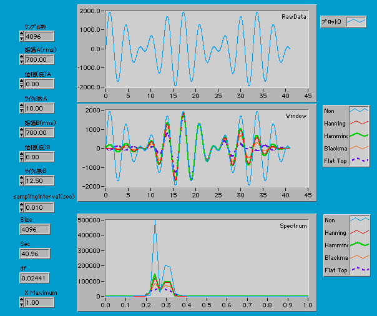Click the サイクル数B stepper arrows
Screen dimensions: 377x316
click(22, 180)
